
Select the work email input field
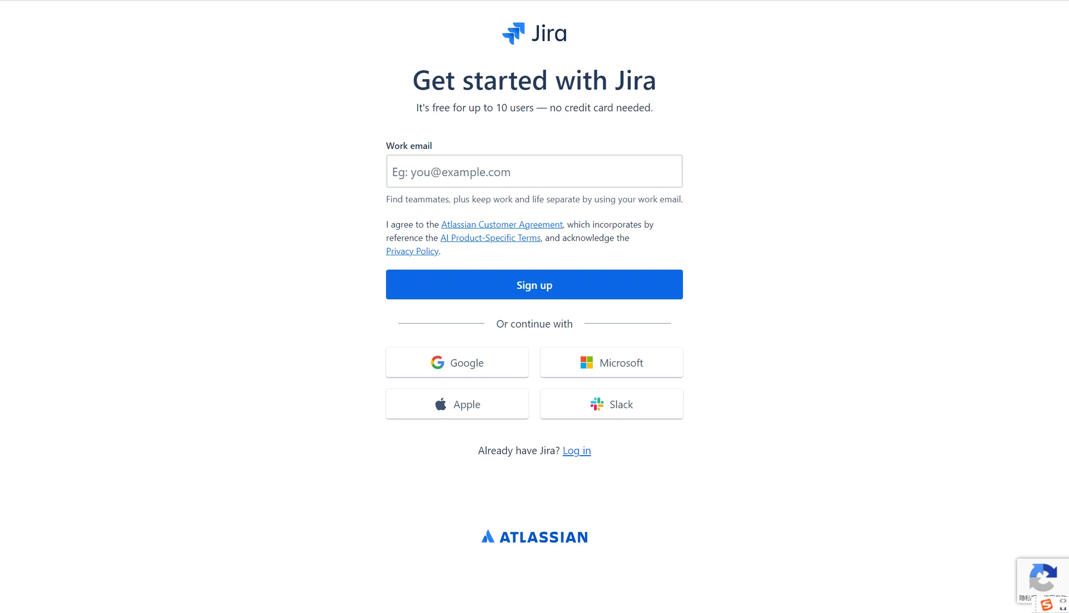click(534, 171)
